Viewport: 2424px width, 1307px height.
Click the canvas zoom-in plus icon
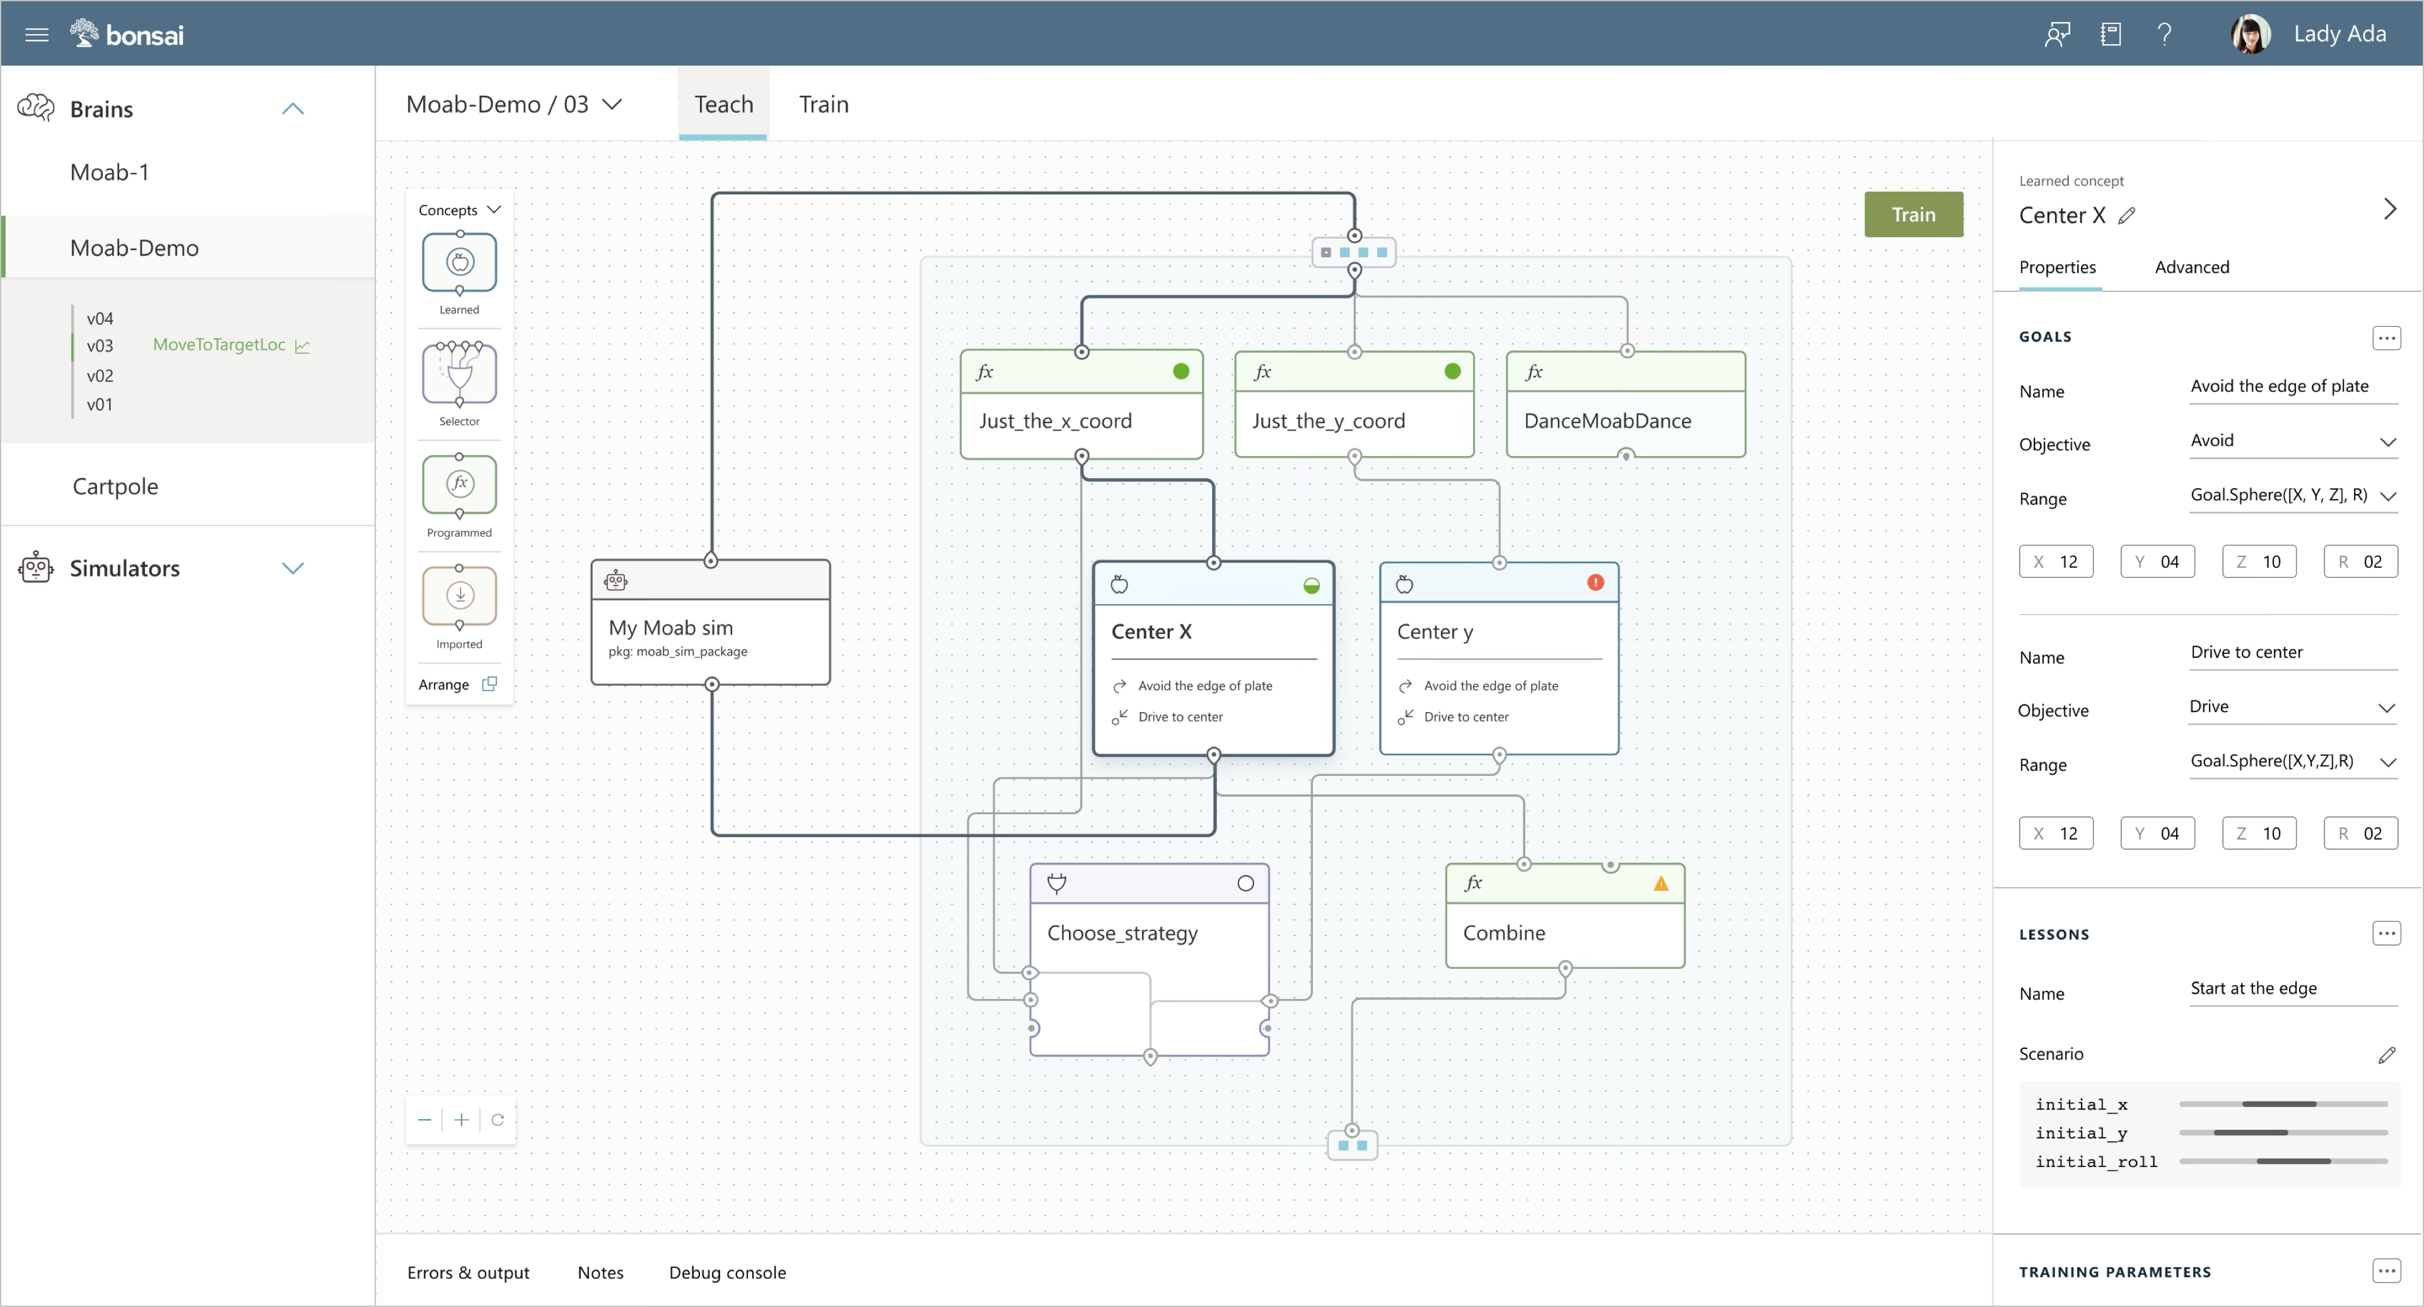461,1120
